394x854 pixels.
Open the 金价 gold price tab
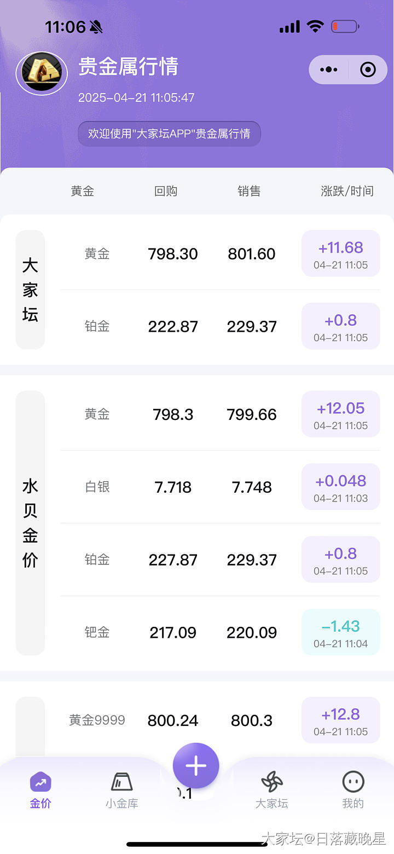click(40, 790)
